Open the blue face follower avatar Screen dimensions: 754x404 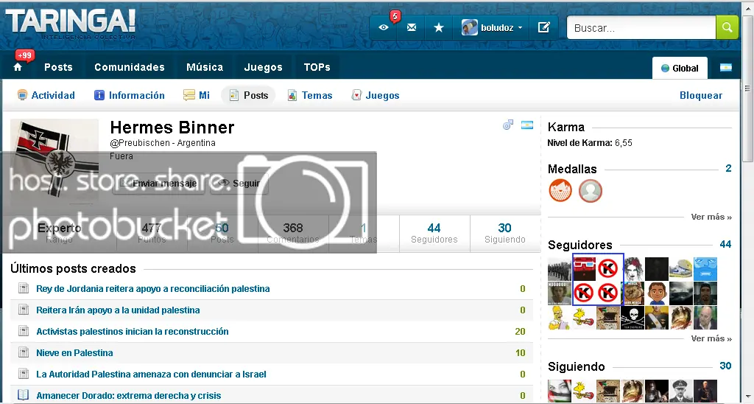click(x=705, y=269)
